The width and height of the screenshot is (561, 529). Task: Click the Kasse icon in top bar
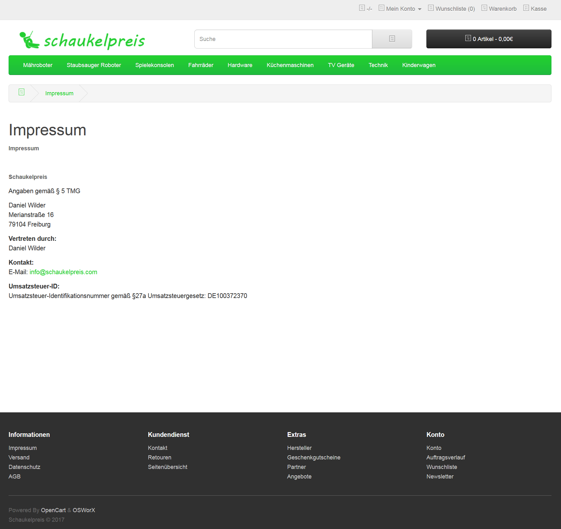click(x=526, y=8)
